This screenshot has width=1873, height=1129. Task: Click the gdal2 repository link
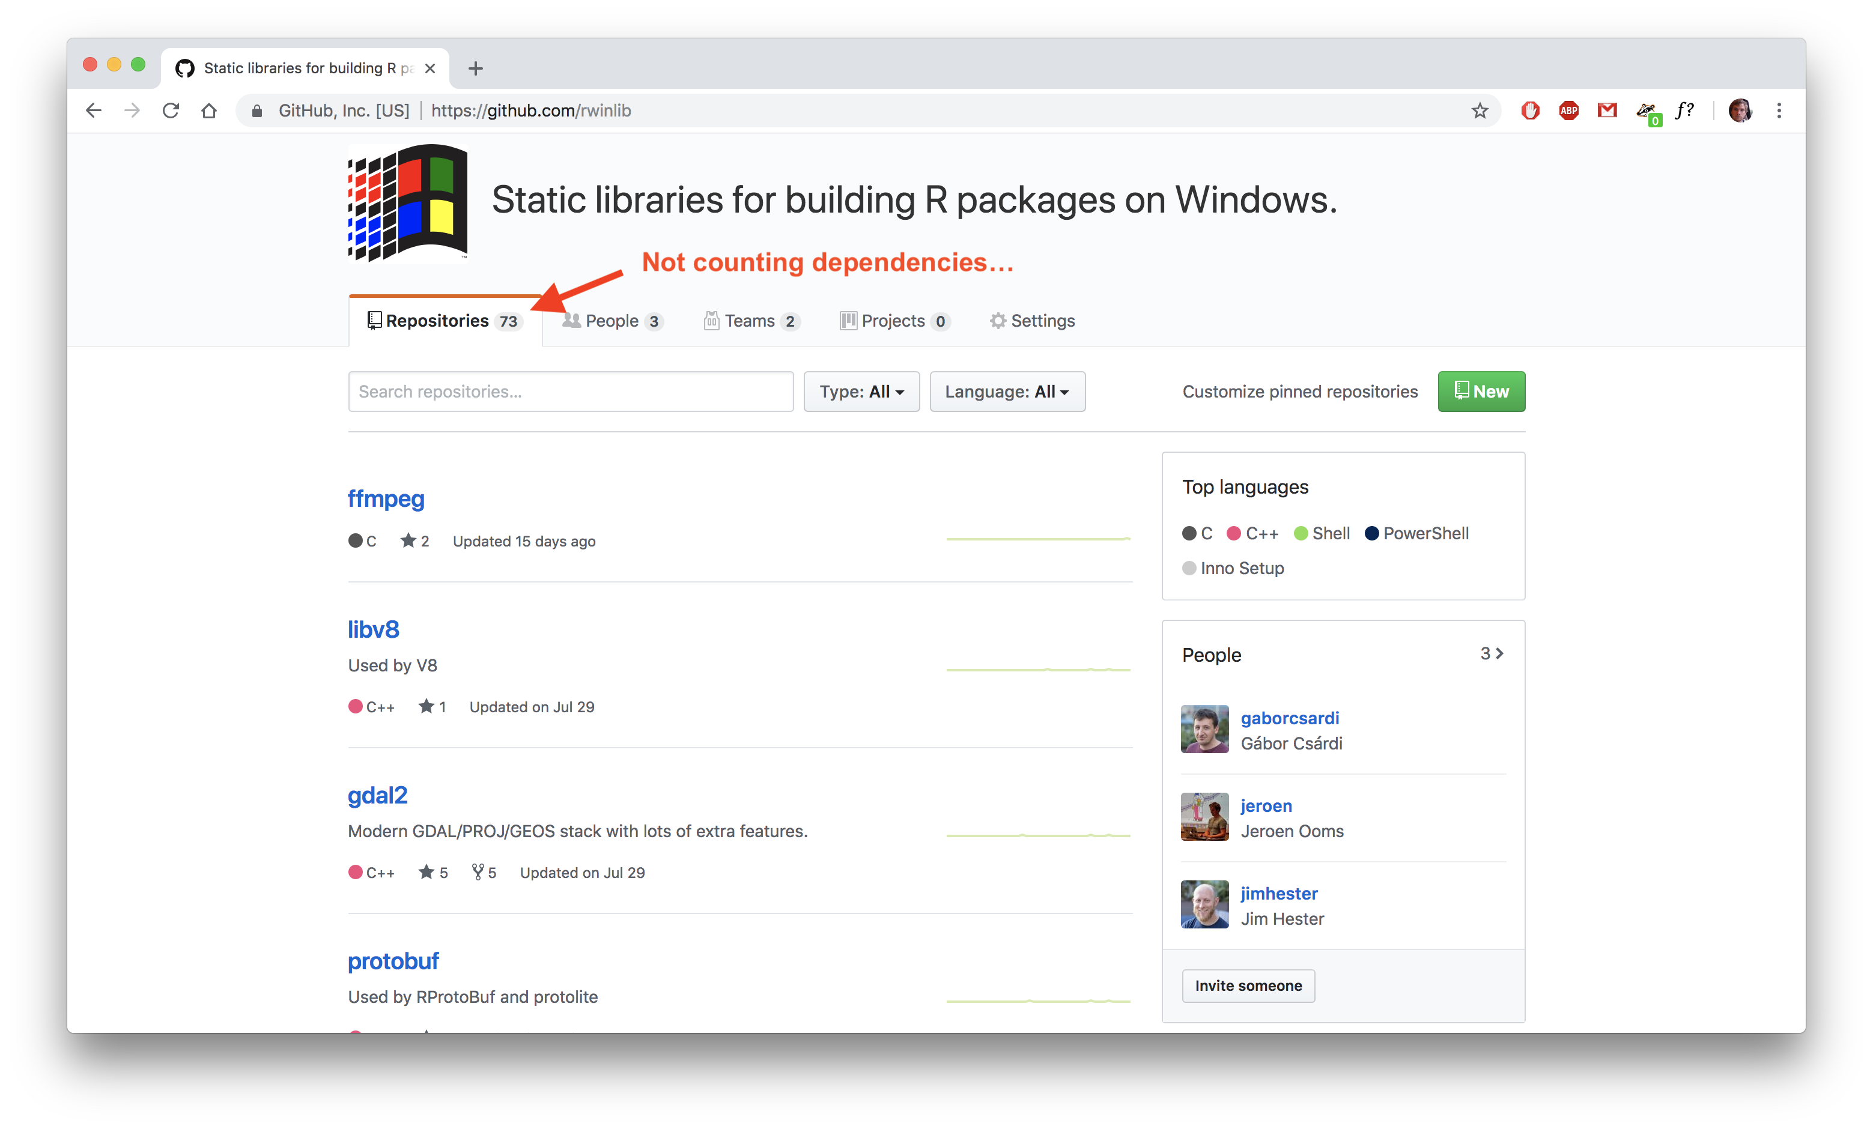coord(377,795)
